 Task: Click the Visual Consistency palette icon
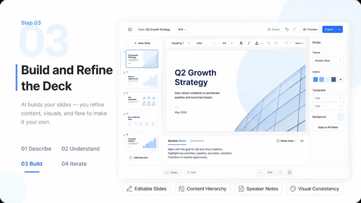(293, 189)
